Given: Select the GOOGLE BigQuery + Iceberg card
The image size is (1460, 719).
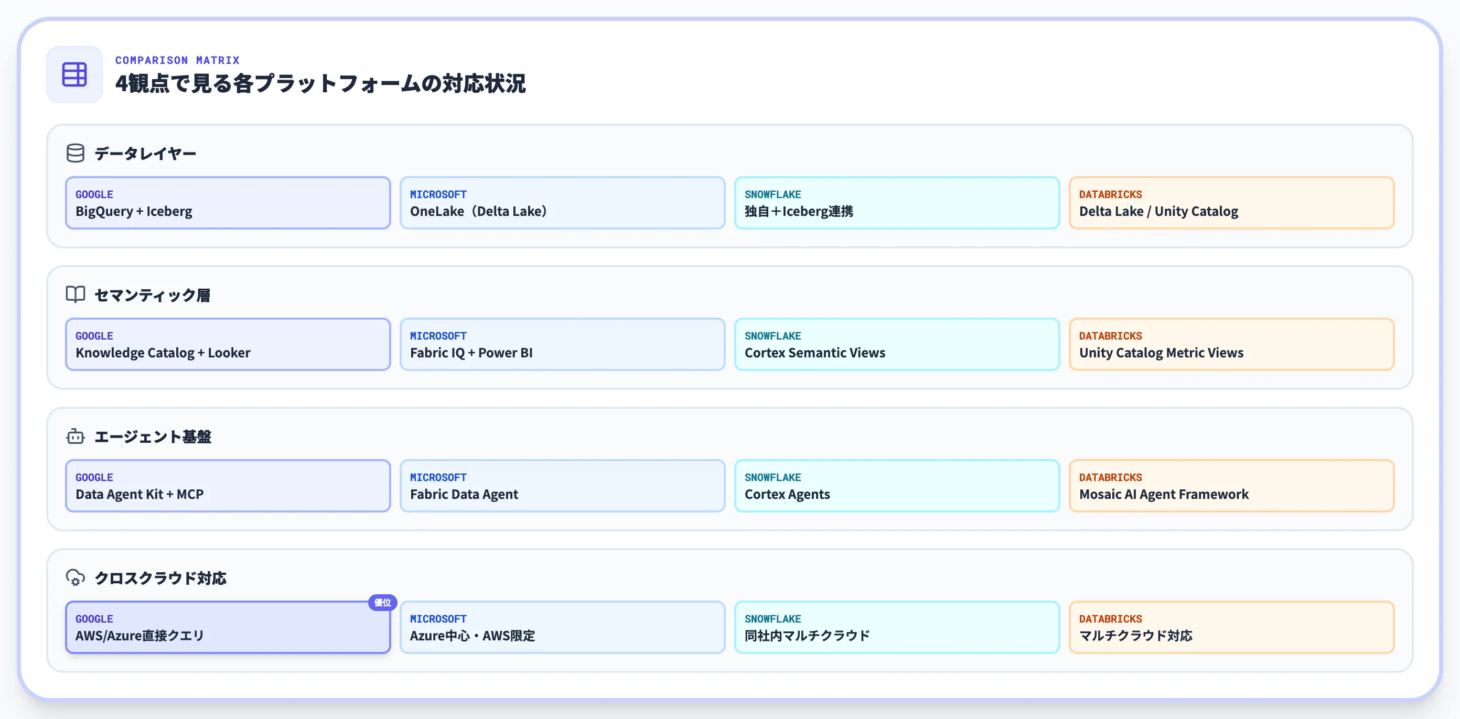Looking at the screenshot, I should click(x=227, y=202).
